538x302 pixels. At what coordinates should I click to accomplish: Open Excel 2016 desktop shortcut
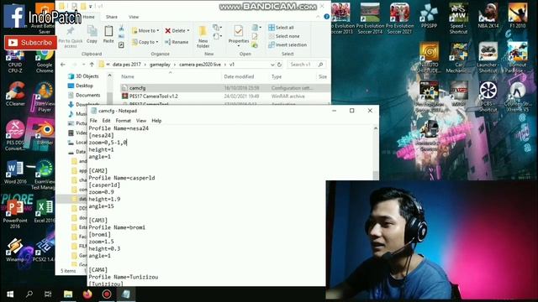45,211
